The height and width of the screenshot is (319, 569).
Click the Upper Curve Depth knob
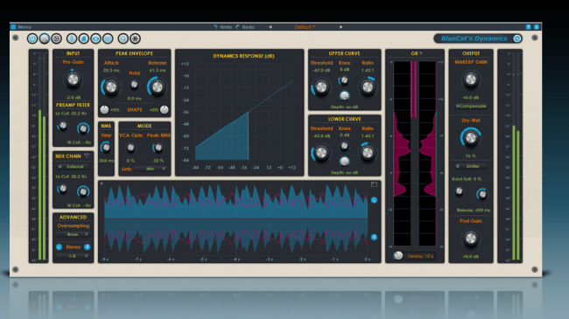pyautogui.click(x=344, y=95)
